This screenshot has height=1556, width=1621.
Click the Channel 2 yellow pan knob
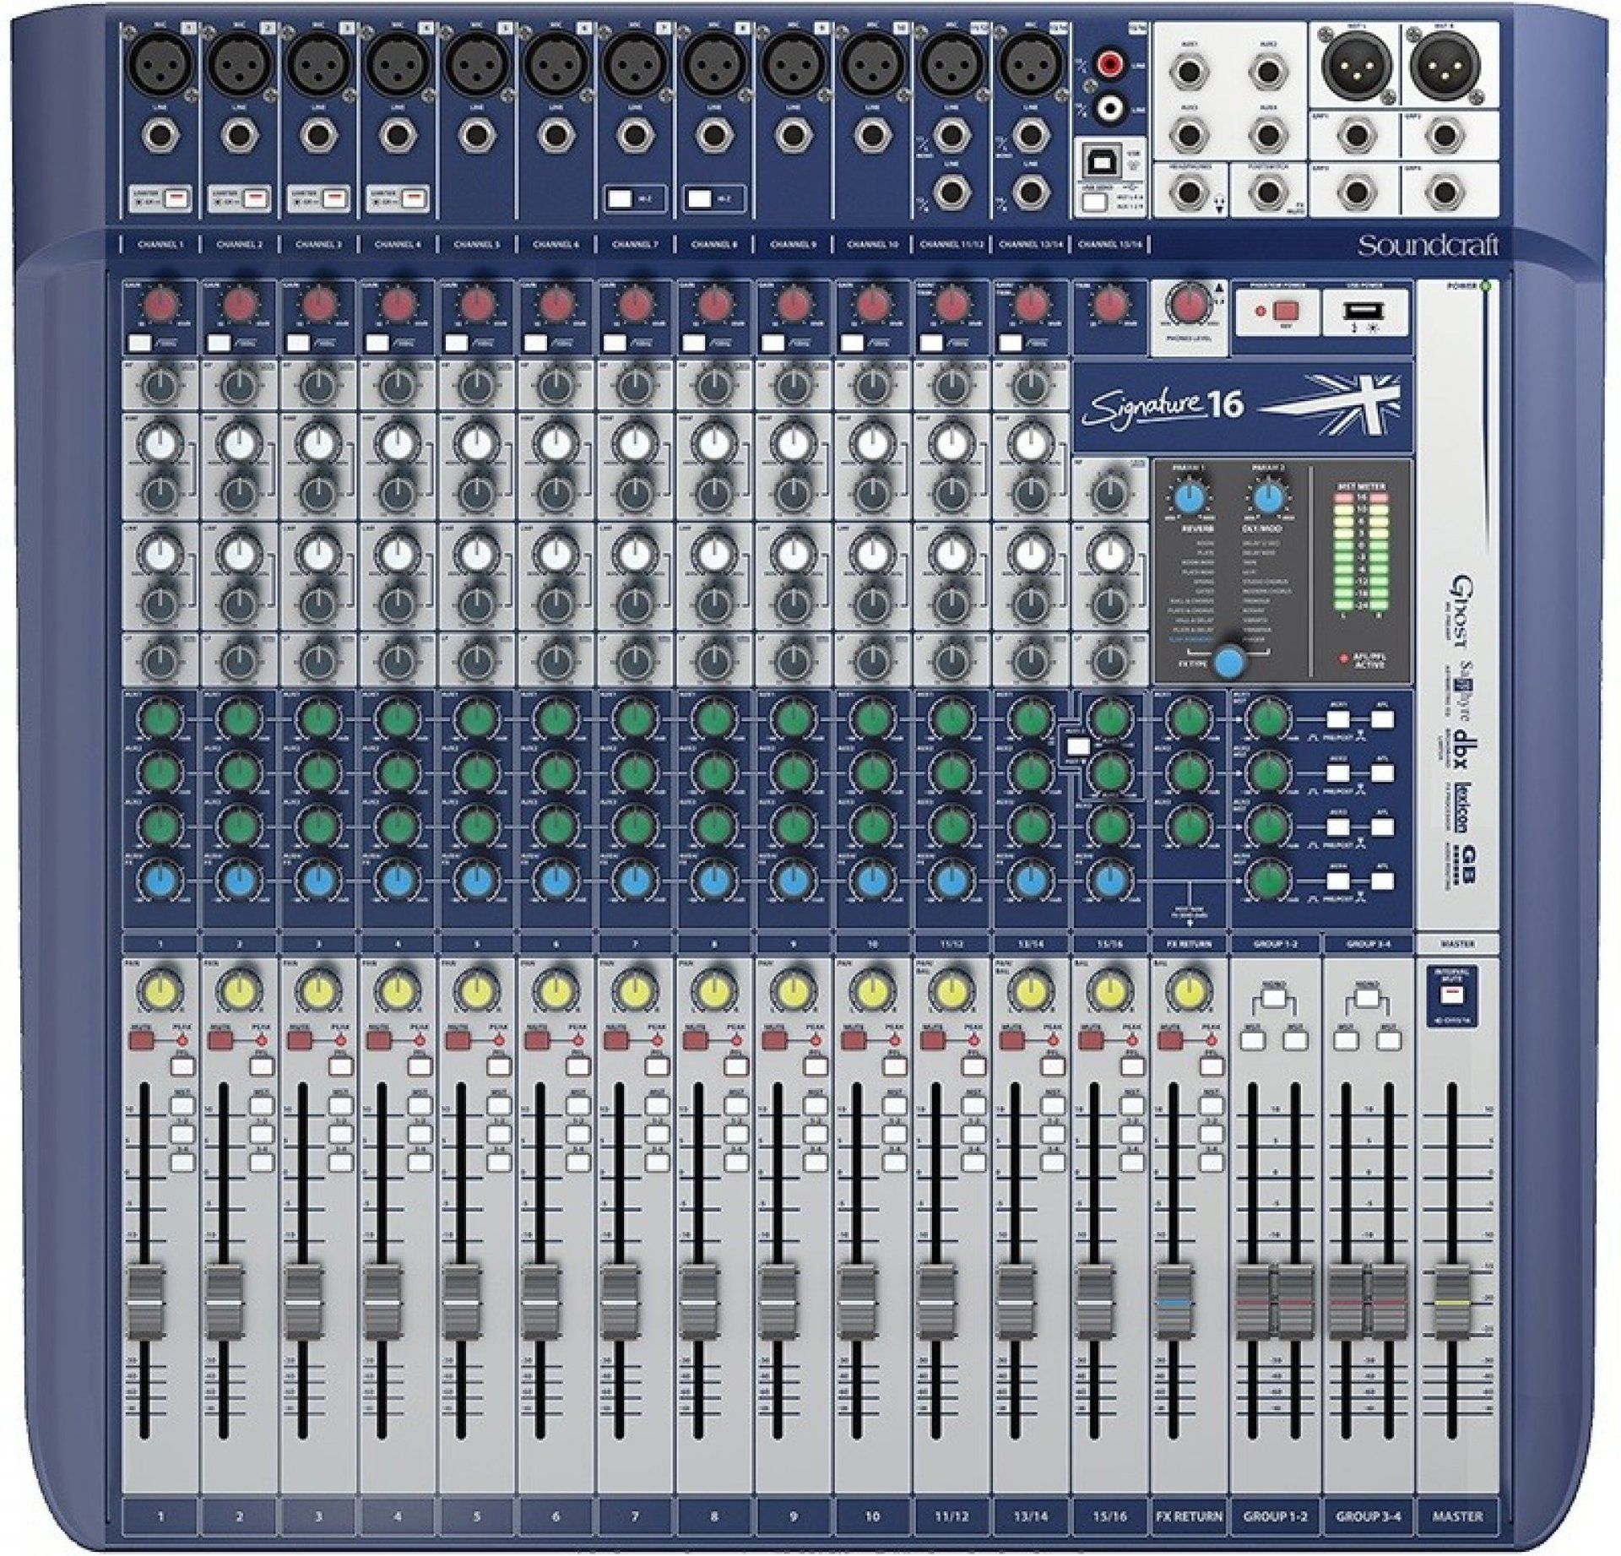pyautogui.click(x=240, y=990)
